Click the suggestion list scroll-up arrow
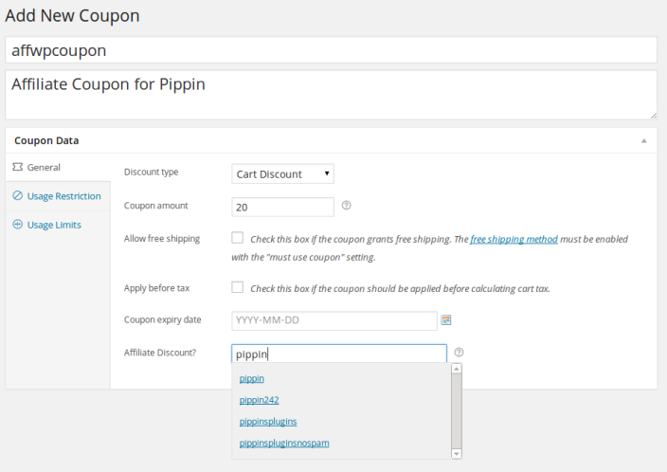The width and height of the screenshot is (667, 472). coord(457,369)
